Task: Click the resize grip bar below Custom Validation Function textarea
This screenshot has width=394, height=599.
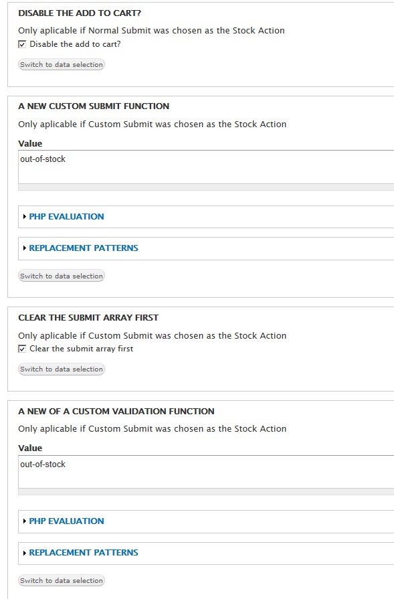Action: click(x=206, y=492)
